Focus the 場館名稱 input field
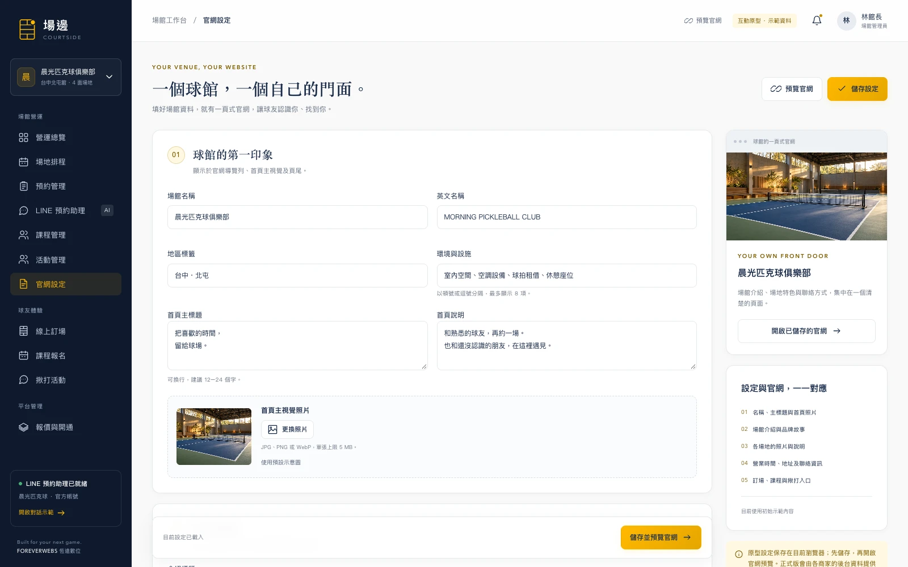Screen dimensions: 908x567 click(297, 217)
